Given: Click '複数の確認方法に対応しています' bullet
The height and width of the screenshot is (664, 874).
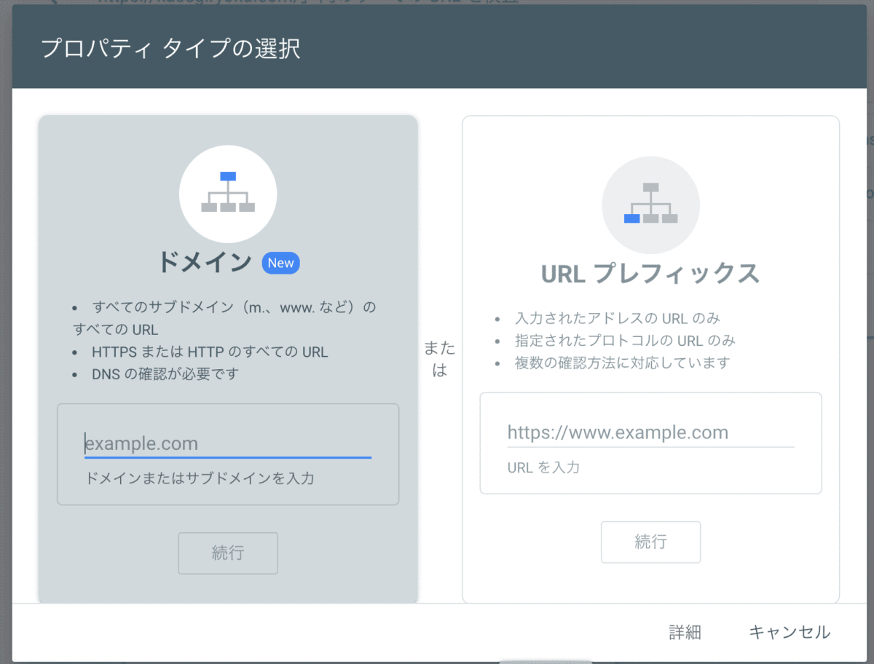Looking at the screenshot, I should [x=622, y=363].
